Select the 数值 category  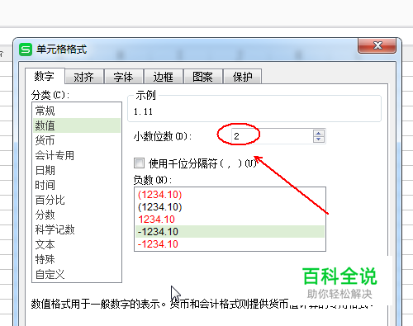coord(77,125)
